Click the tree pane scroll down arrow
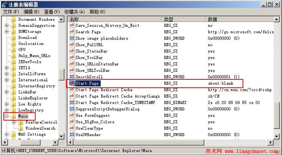Screen dimensions: 282x155 (x=61, y=136)
